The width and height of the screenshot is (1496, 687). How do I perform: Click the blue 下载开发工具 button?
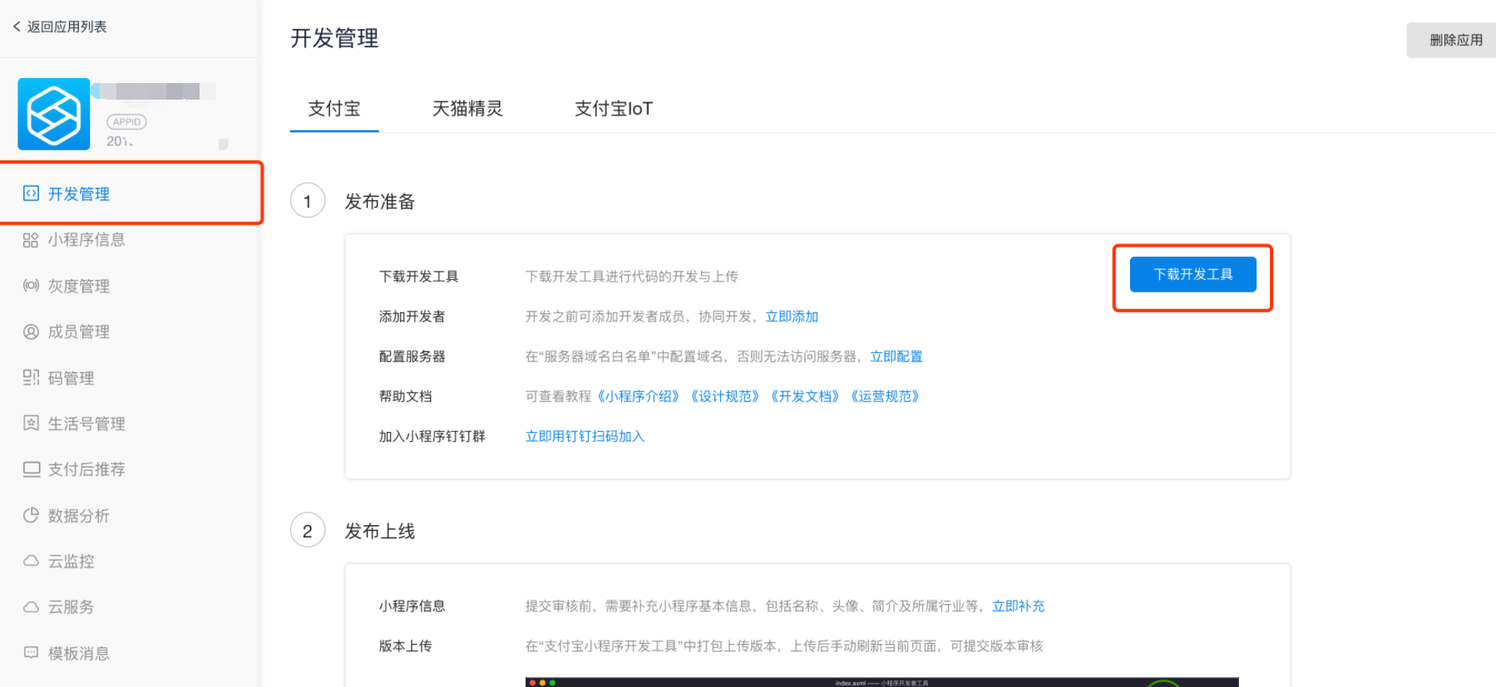pyautogui.click(x=1192, y=274)
